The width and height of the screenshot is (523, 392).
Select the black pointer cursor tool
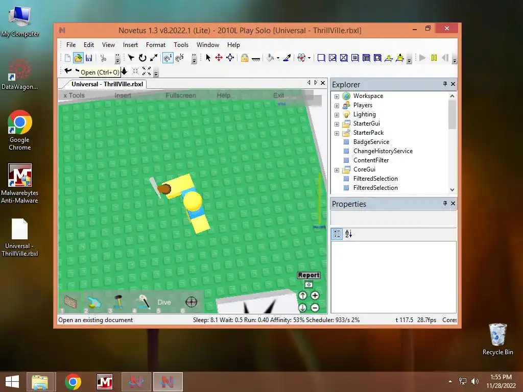(208, 58)
